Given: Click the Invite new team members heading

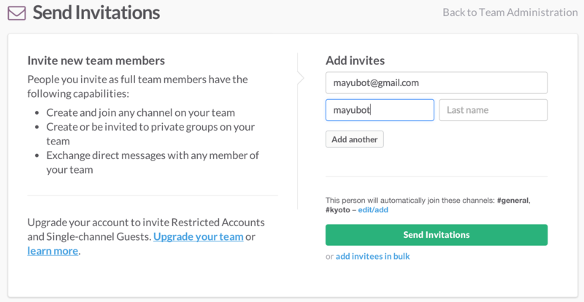Looking at the screenshot, I should point(96,61).
